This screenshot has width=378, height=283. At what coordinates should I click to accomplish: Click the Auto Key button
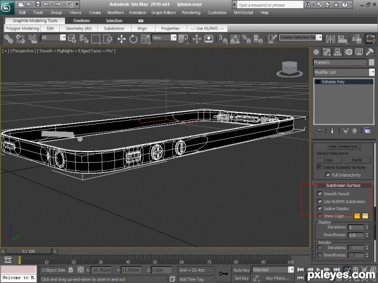241,270
